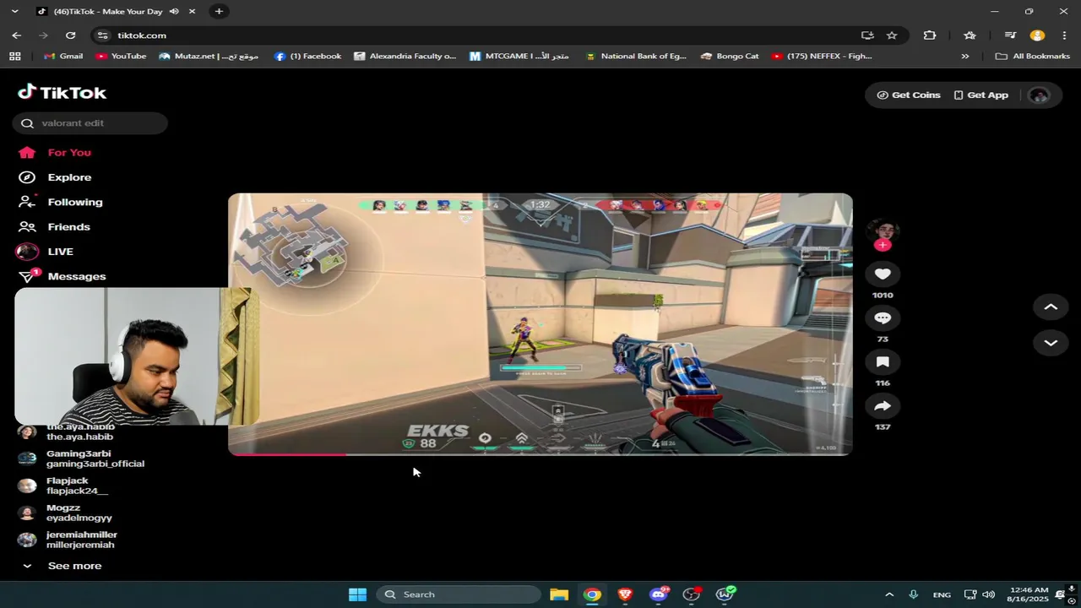This screenshot has width=1081, height=608.
Task: Open the Chrome three-dot menu
Action: coord(1064,35)
